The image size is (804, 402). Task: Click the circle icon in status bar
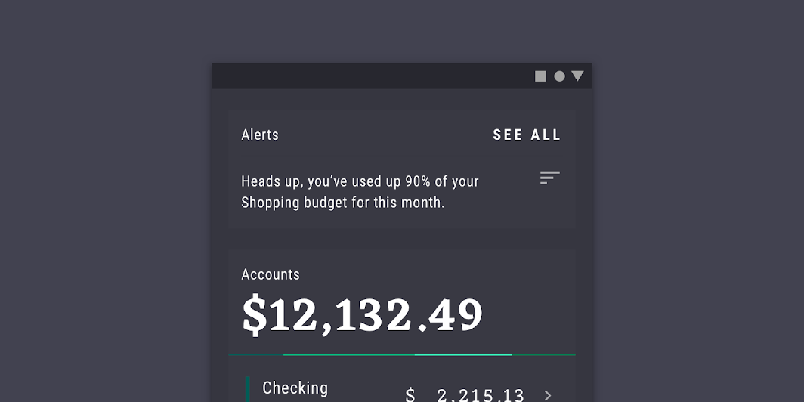(x=559, y=76)
